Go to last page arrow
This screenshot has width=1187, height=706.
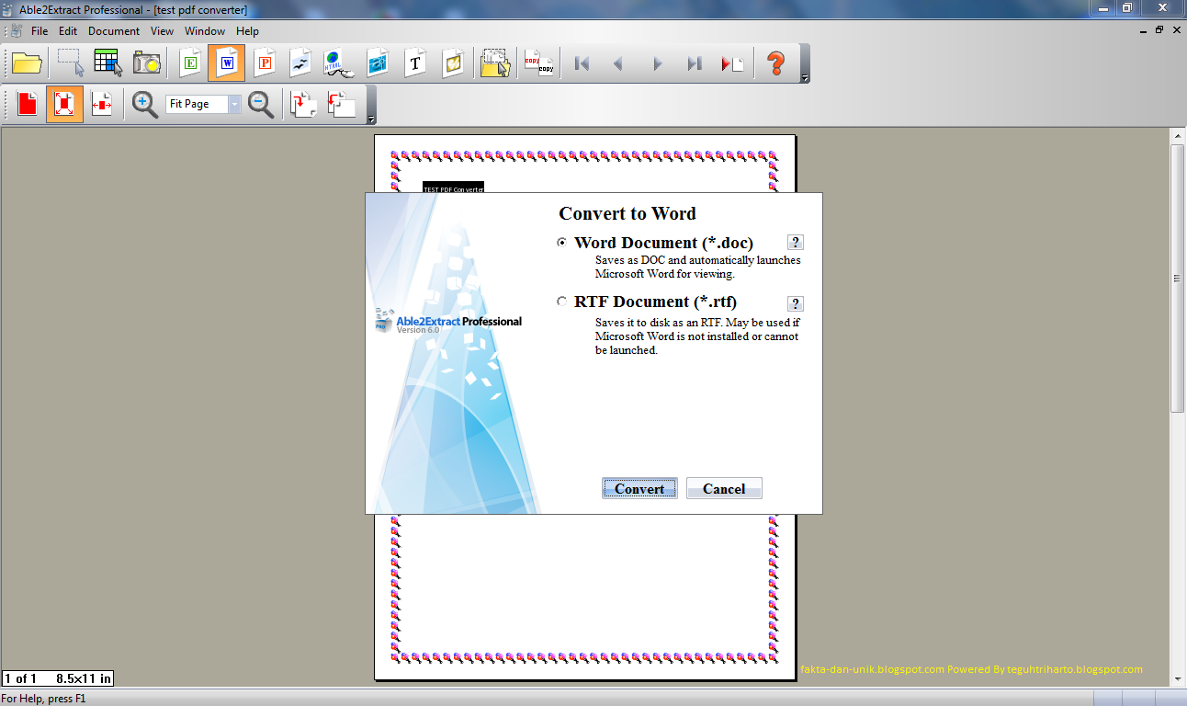(695, 63)
